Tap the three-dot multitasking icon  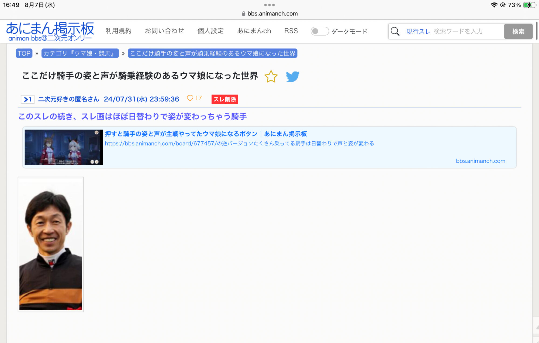click(x=269, y=5)
